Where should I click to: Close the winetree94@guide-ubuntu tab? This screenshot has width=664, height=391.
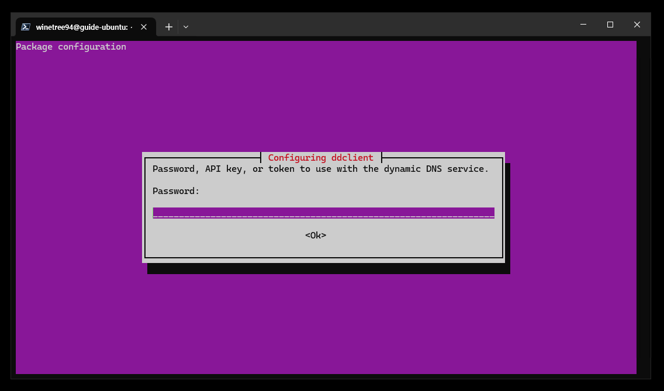pos(144,27)
